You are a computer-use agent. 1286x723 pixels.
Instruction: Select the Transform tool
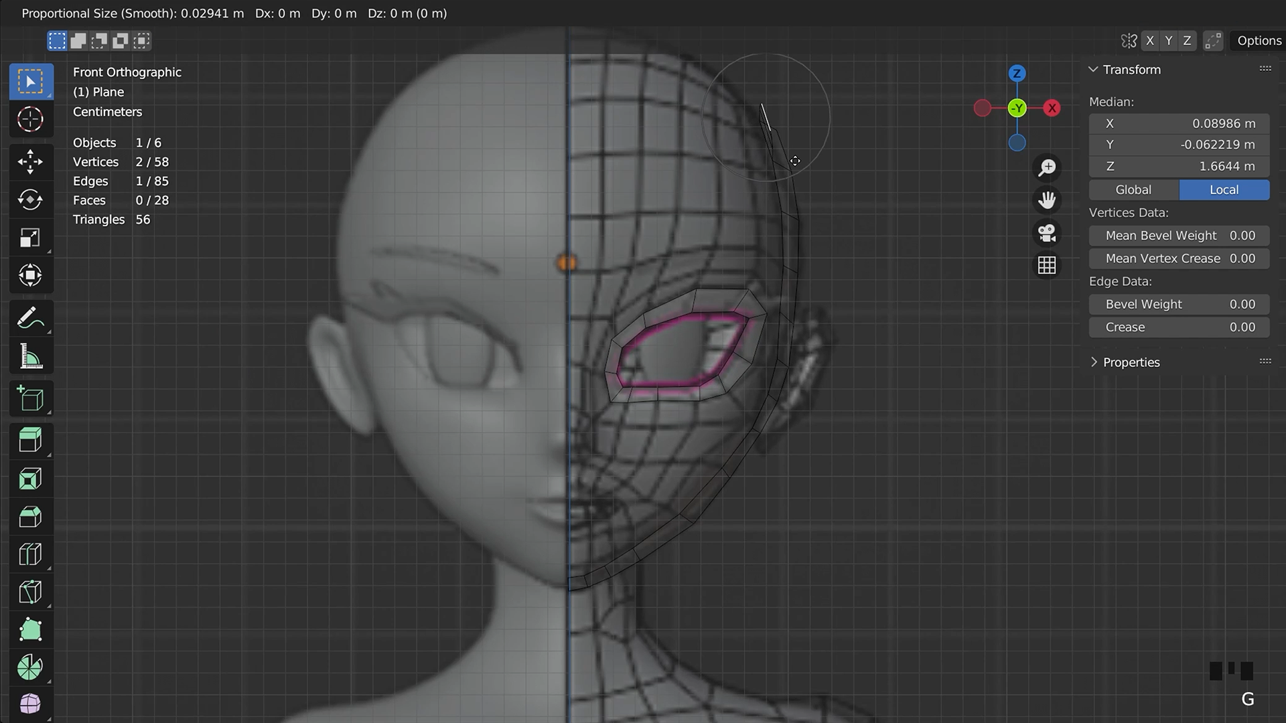click(x=31, y=275)
